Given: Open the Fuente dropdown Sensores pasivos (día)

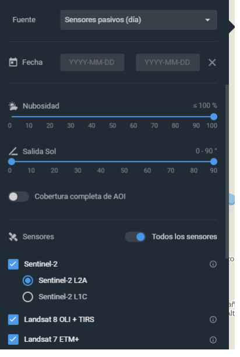Looking at the screenshot, I should [139, 20].
